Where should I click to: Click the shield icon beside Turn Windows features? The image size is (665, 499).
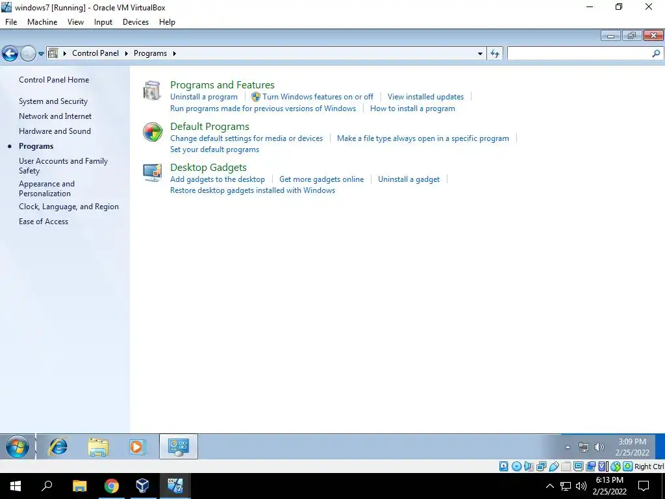click(256, 97)
